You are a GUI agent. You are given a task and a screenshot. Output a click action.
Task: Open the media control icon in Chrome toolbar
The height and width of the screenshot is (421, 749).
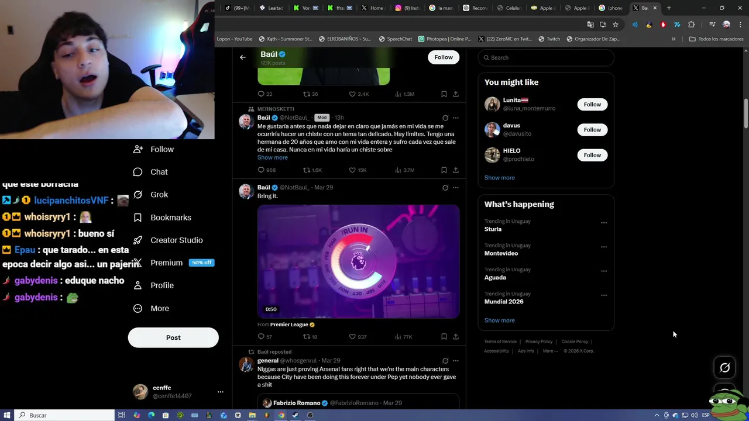pyautogui.click(x=712, y=25)
